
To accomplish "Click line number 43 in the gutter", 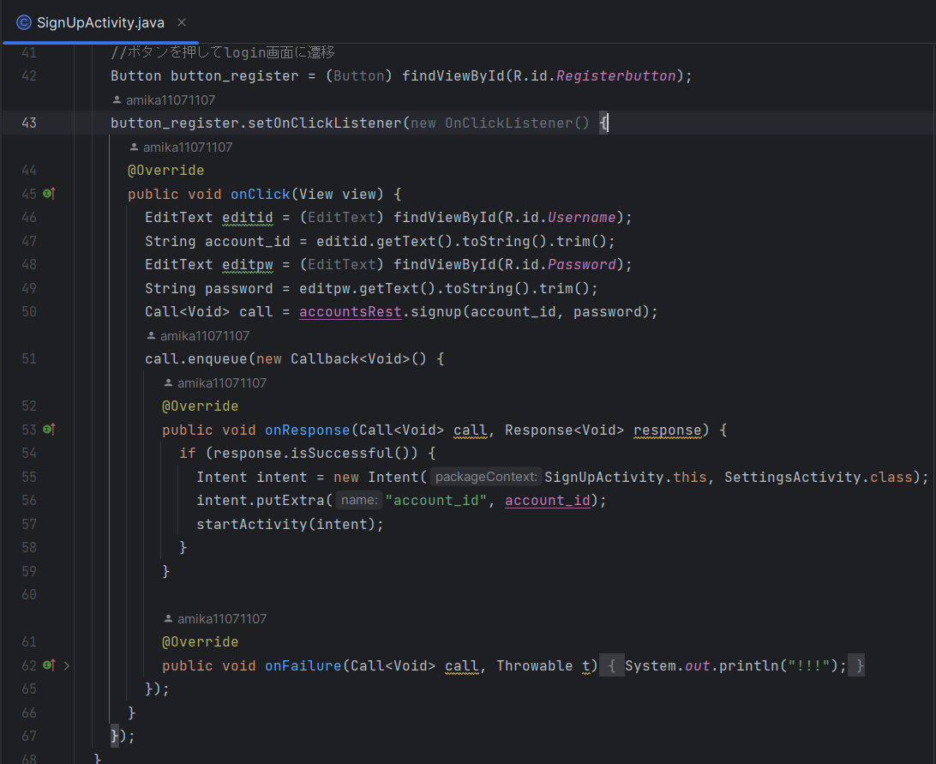I will click(x=28, y=123).
